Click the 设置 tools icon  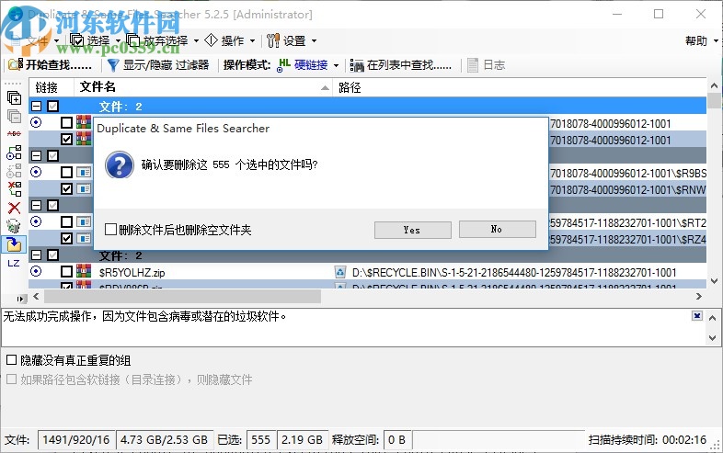(273, 40)
